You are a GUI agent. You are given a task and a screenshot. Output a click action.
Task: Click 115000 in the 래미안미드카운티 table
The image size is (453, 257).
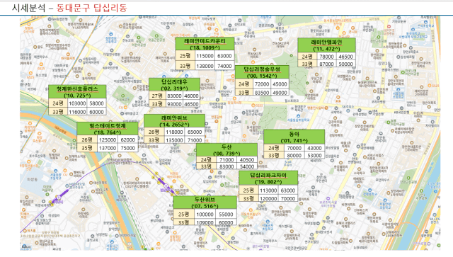pos(205,56)
